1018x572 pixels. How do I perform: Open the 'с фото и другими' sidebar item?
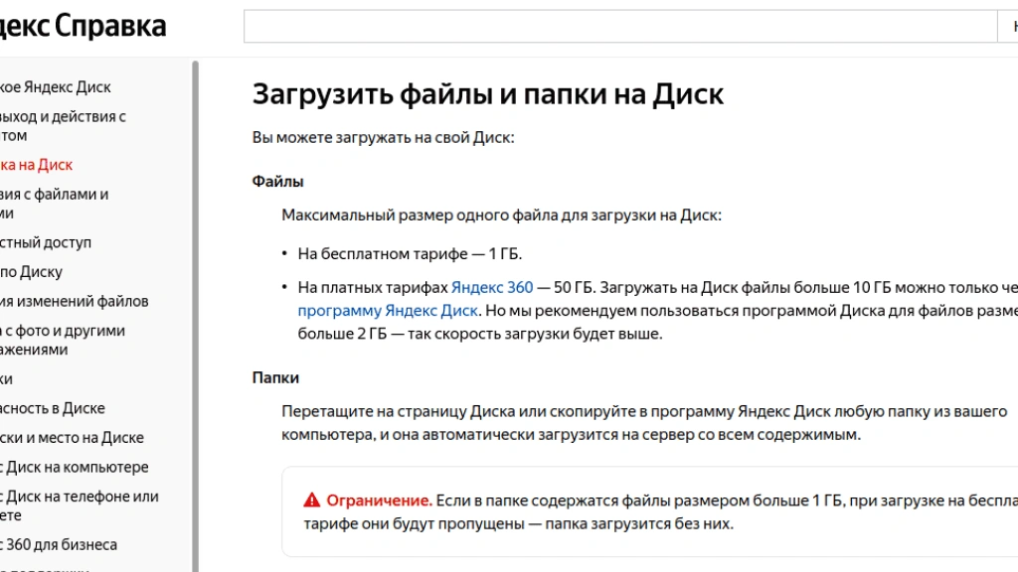[x=63, y=340]
